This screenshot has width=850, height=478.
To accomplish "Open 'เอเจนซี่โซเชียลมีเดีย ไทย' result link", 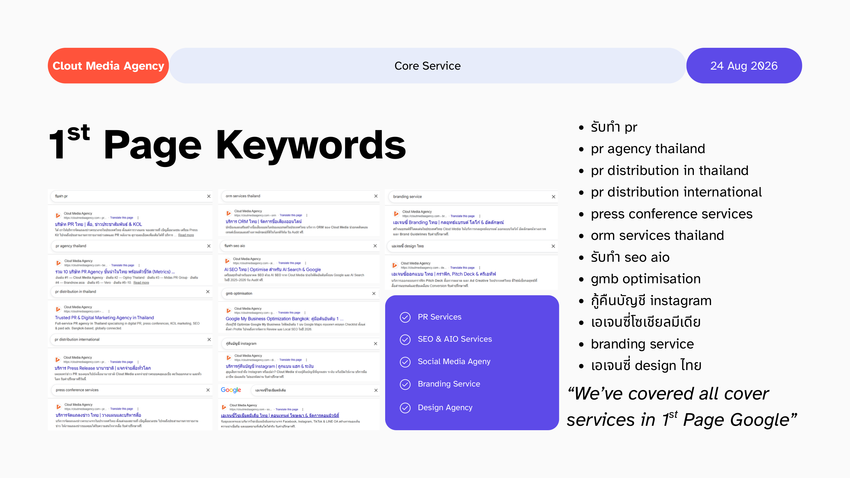I will pyautogui.click(x=280, y=415).
